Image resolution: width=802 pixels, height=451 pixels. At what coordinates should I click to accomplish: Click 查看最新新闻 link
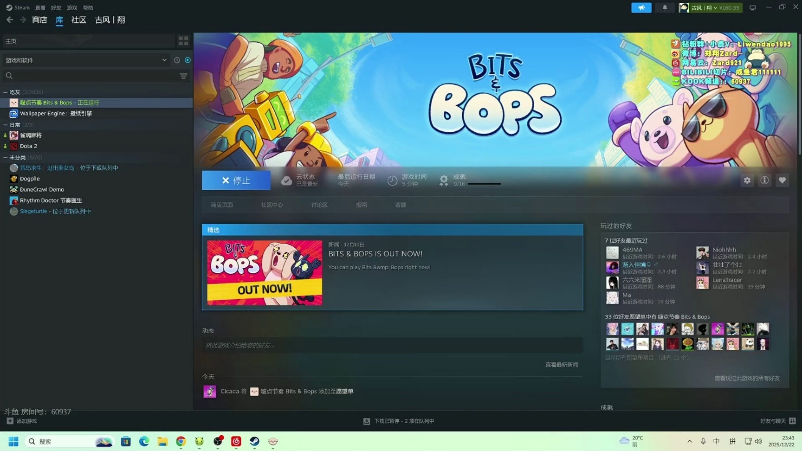[562, 365]
